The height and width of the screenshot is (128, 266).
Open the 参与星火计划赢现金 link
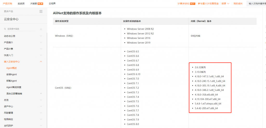(208, 4)
